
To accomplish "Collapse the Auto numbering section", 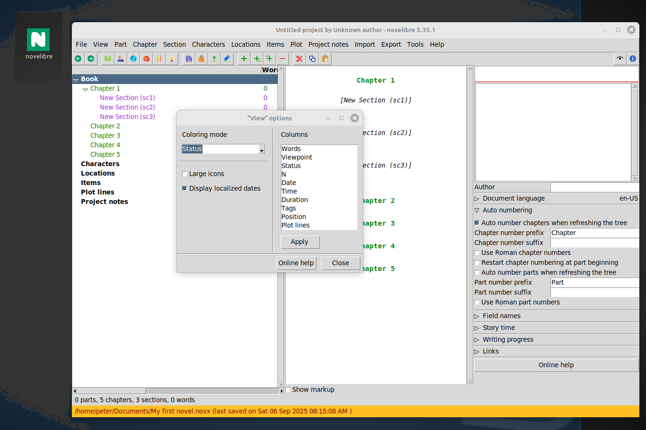I will click(x=477, y=211).
